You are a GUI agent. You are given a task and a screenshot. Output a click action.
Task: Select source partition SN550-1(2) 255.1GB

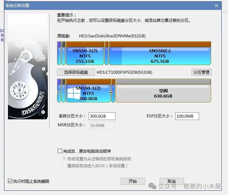pos(85,53)
